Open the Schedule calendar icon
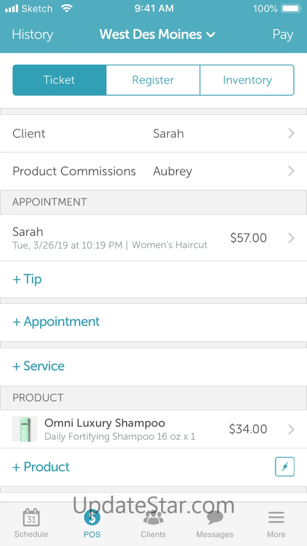 31,518
